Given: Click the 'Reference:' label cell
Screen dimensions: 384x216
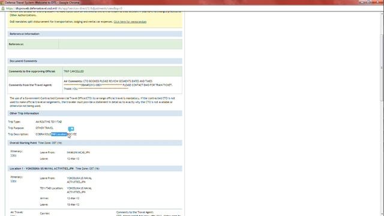Looking at the screenshot, I should tap(33, 44).
